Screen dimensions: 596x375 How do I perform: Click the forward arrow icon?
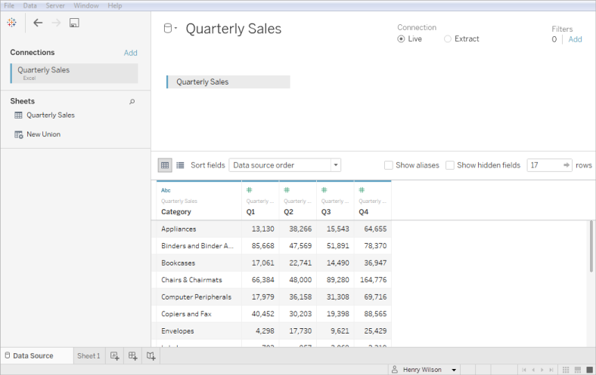[56, 23]
